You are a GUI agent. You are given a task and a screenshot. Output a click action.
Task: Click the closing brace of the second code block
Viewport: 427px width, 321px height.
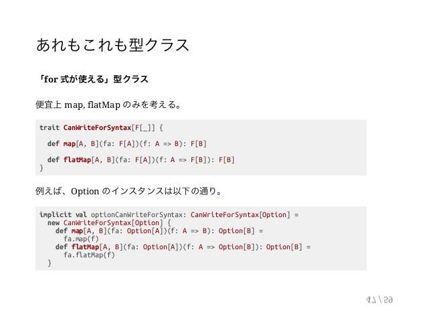[50, 263]
